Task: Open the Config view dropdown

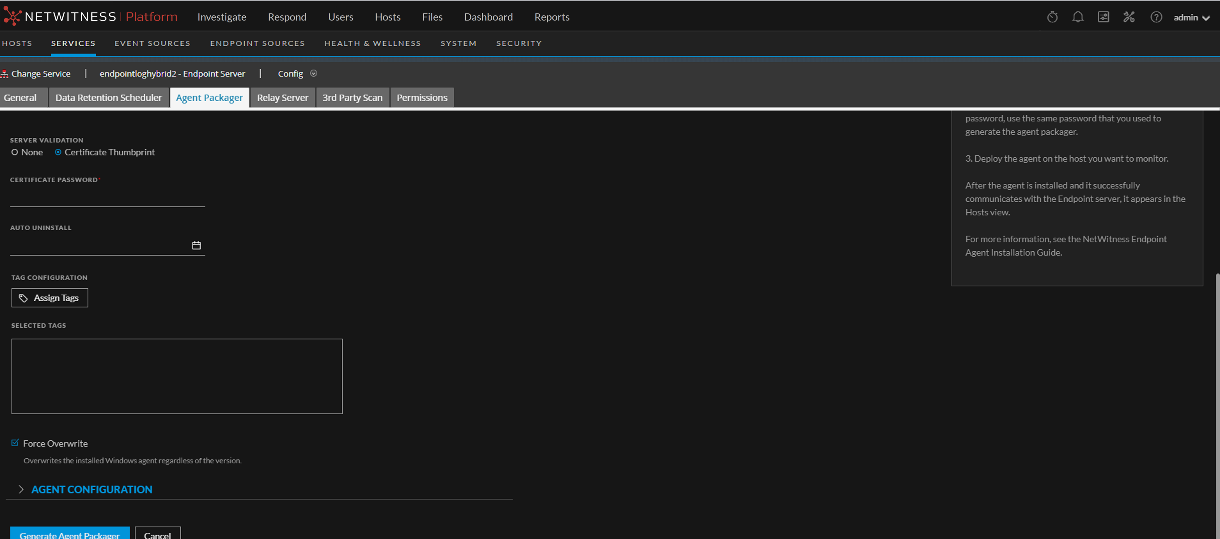Action: pos(313,73)
